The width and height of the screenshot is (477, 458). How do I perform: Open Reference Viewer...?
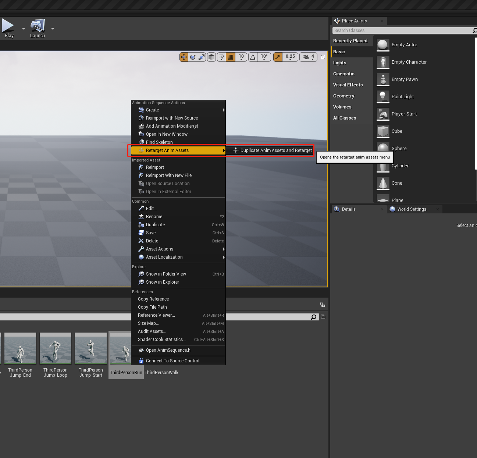point(178,315)
